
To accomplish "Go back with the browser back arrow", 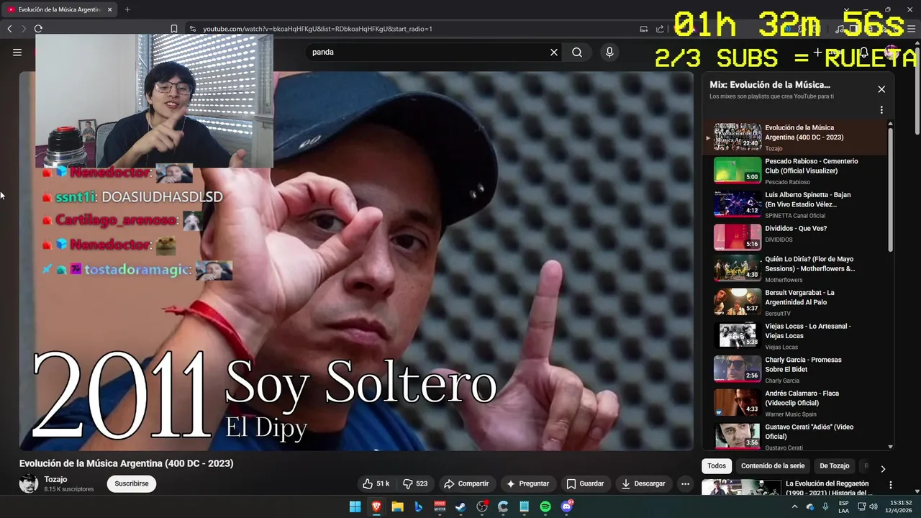I will pyautogui.click(x=9, y=29).
